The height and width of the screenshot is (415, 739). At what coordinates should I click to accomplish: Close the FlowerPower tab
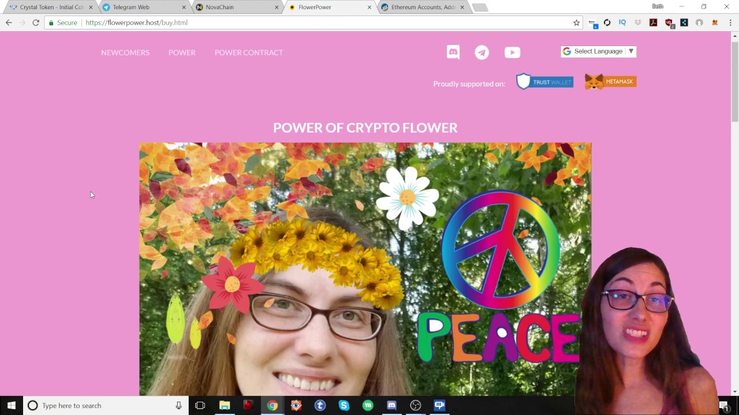[369, 7]
